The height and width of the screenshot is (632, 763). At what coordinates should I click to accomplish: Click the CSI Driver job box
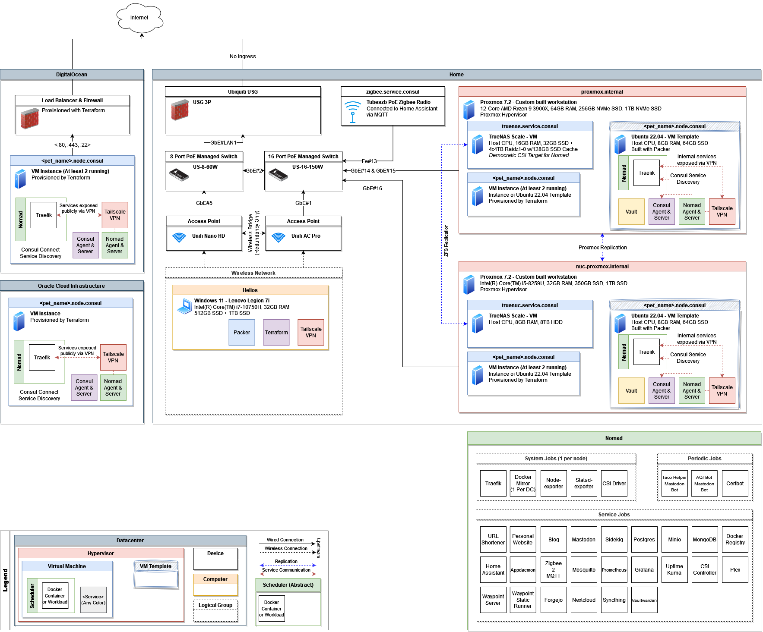click(x=614, y=484)
